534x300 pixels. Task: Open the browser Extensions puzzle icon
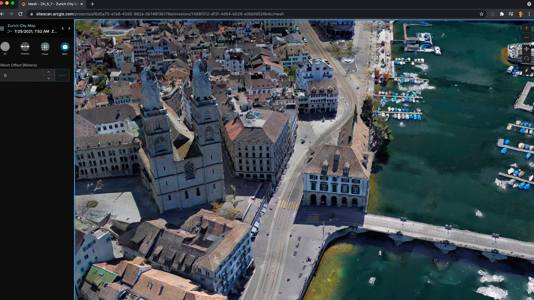click(x=502, y=14)
